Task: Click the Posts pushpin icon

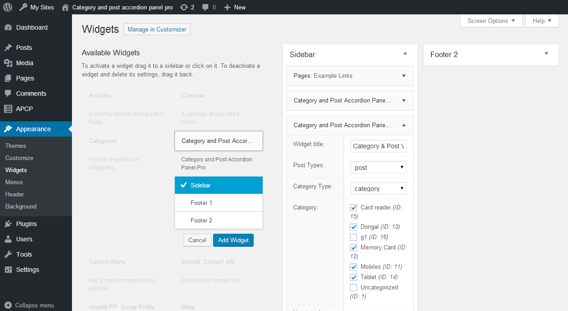Action: click(x=8, y=48)
